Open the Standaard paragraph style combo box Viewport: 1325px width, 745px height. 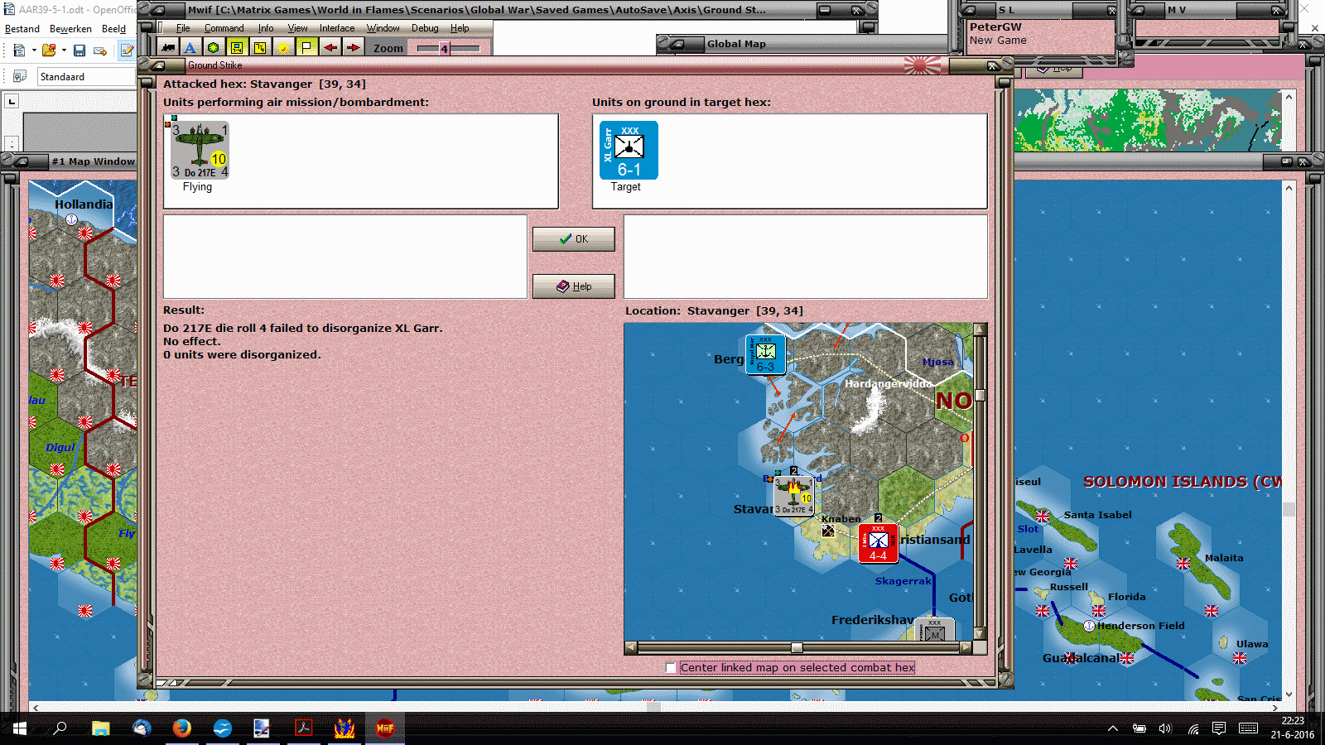86,76
